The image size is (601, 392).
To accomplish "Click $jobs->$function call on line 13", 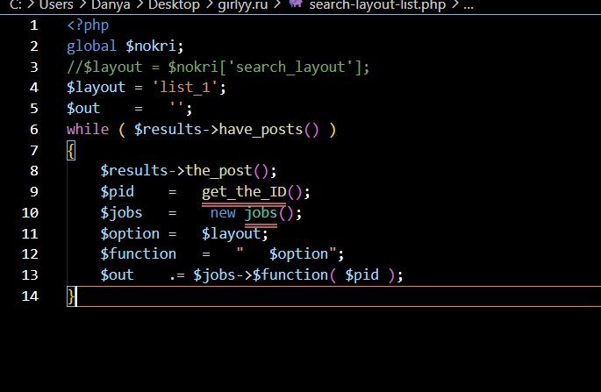I will click(261, 275).
